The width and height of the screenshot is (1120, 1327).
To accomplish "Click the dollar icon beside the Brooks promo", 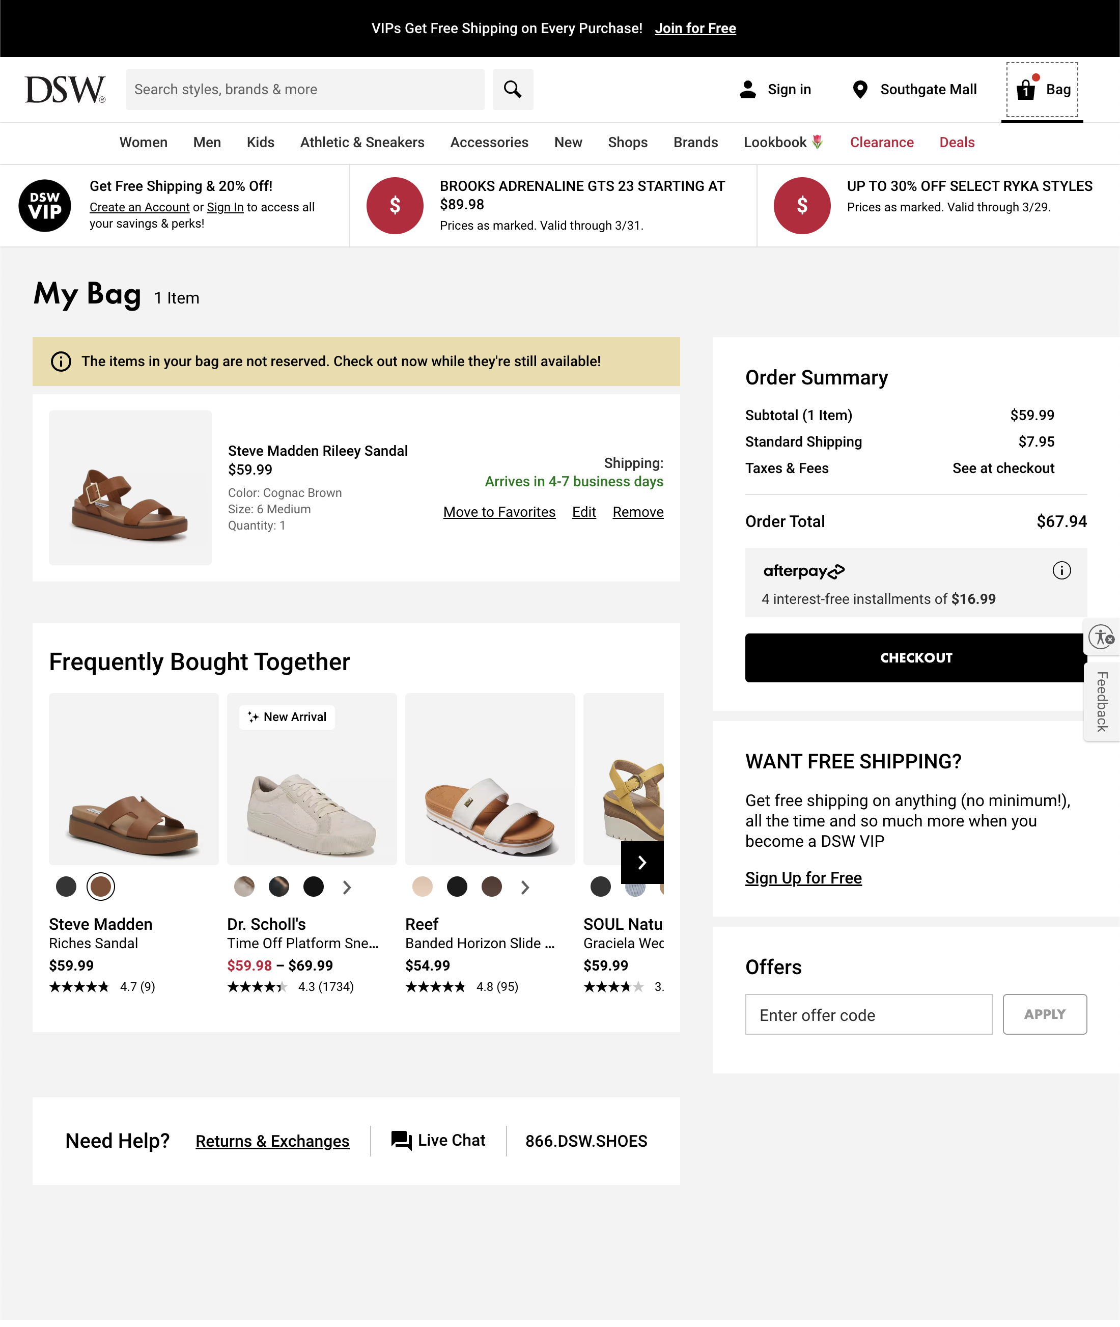I will (x=395, y=205).
